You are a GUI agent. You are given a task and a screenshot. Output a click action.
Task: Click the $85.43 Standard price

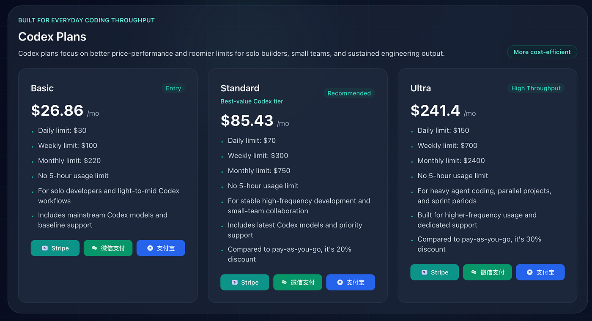pyautogui.click(x=247, y=121)
